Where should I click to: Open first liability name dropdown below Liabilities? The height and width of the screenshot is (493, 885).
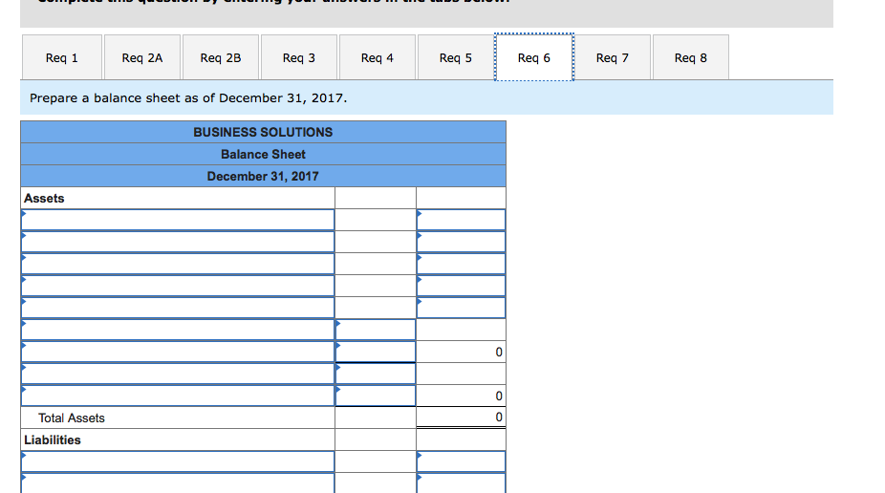tap(178, 461)
